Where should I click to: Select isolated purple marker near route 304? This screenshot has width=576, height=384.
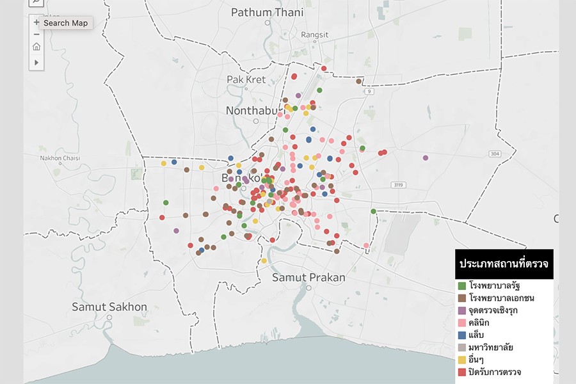click(426, 157)
